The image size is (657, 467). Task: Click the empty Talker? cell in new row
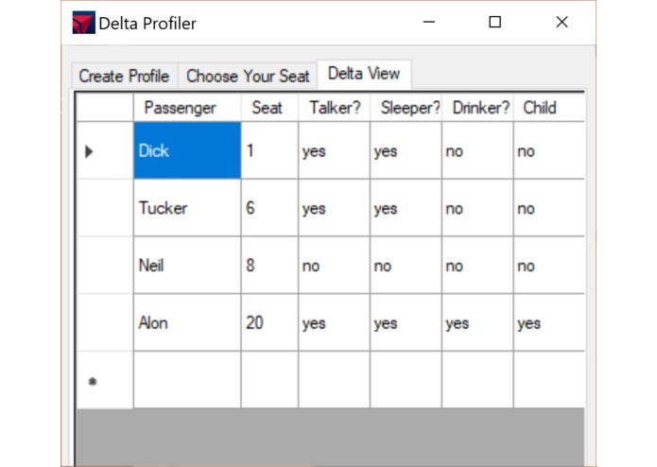point(335,380)
